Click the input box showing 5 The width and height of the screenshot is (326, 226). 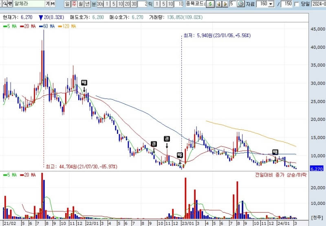click(x=233, y=4)
